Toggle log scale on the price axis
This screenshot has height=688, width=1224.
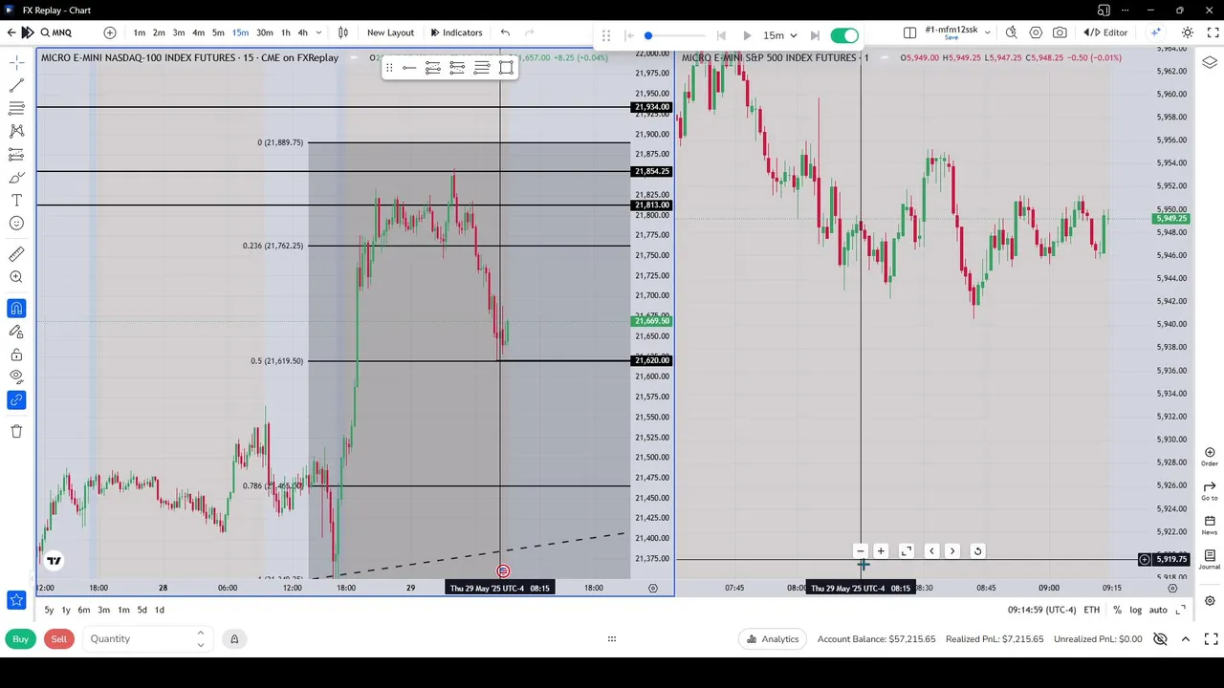pos(1135,610)
